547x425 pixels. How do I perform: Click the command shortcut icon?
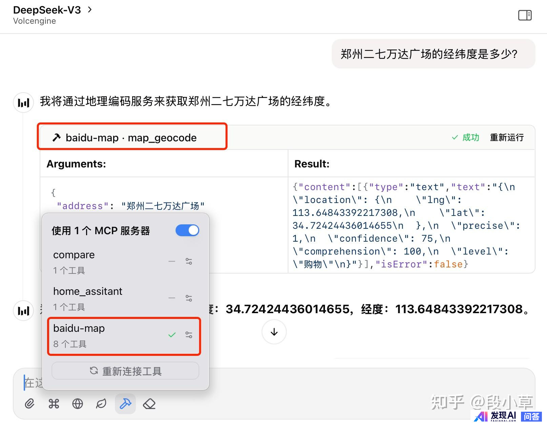tap(54, 404)
